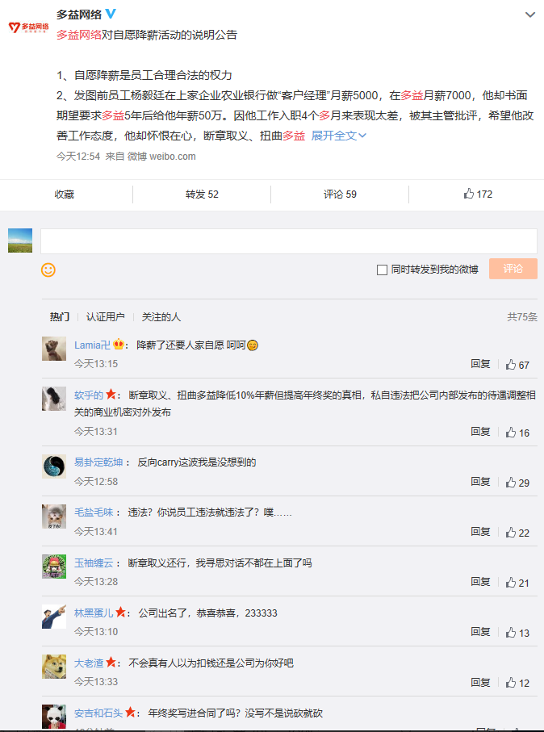
Task: Reply to Lamia卍's comment
Action: (x=480, y=364)
